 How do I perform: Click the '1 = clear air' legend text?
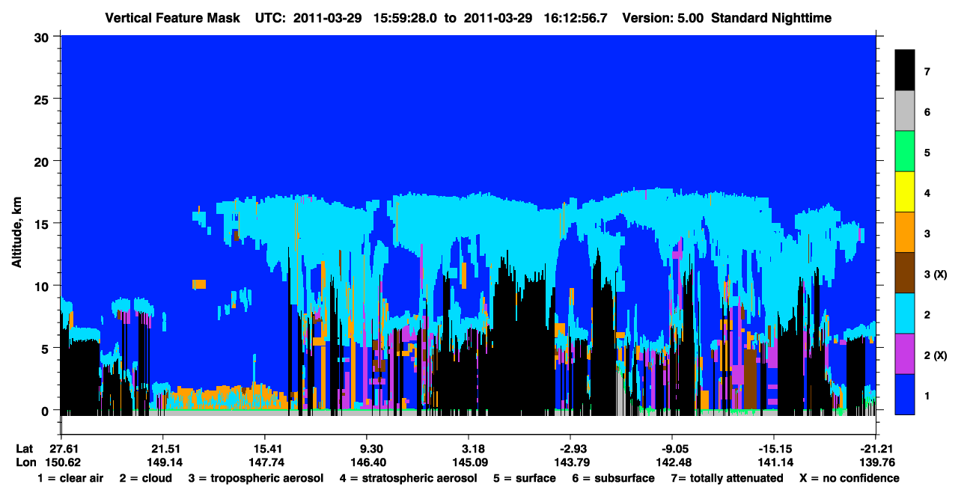[x=70, y=478]
